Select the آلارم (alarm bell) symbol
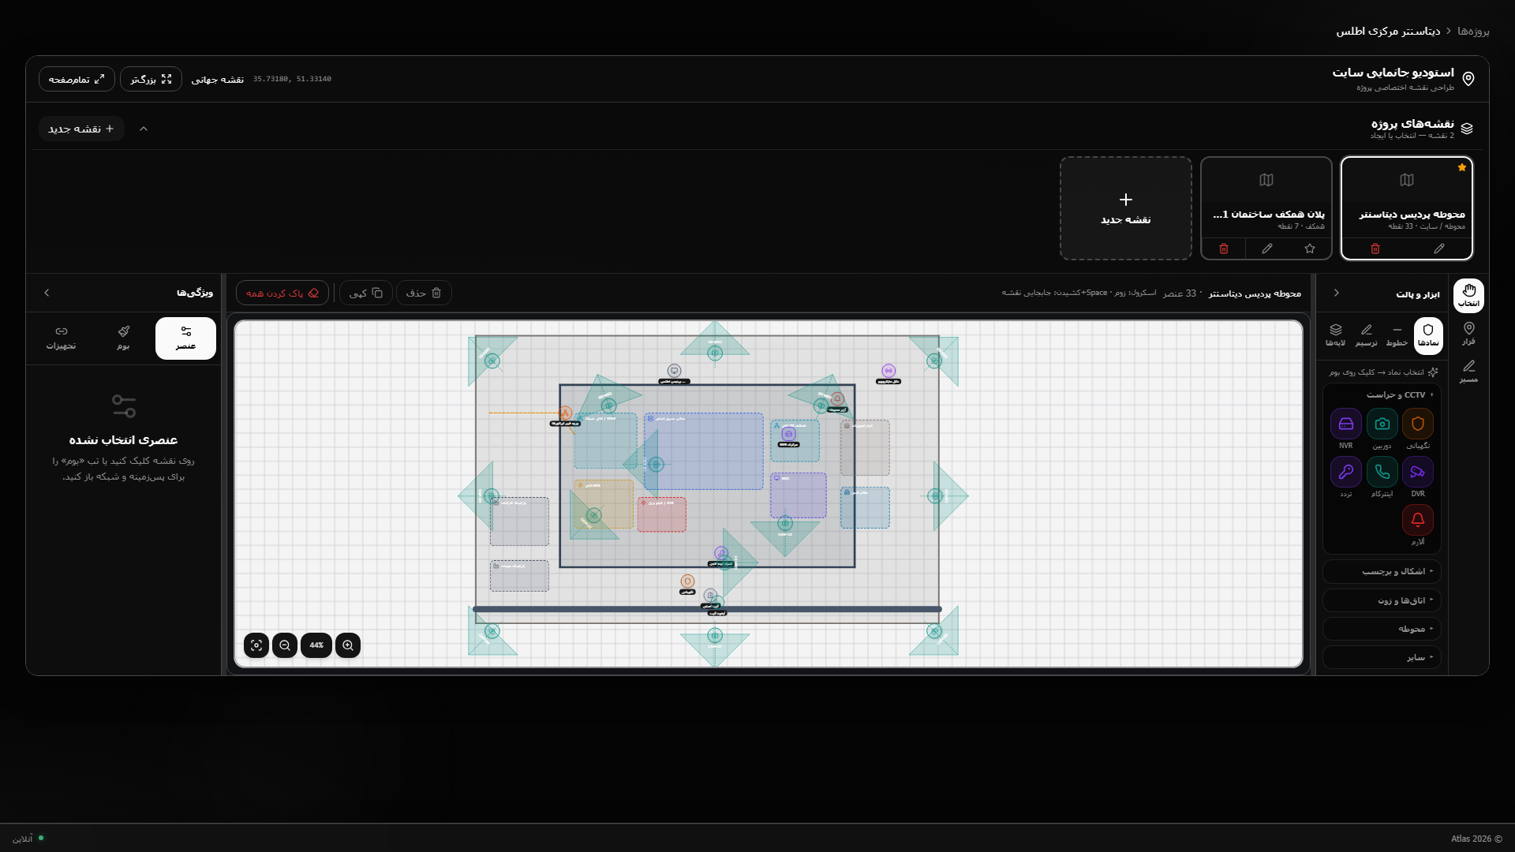Image resolution: width=1515 pixels, height=852 pixels. tap(1418, 520)
